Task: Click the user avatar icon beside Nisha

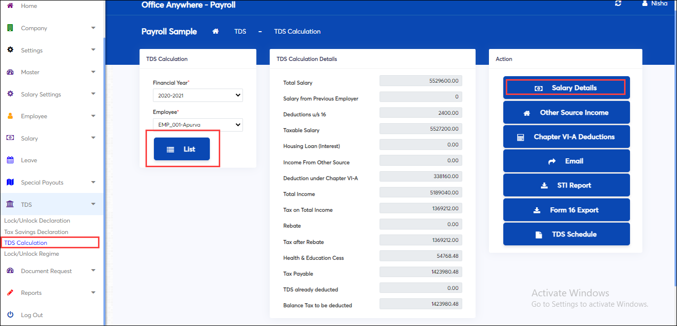Action: tap(644, 3)
